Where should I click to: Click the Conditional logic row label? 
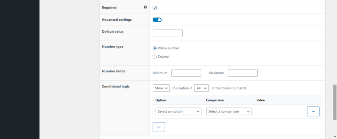point(116,87)
